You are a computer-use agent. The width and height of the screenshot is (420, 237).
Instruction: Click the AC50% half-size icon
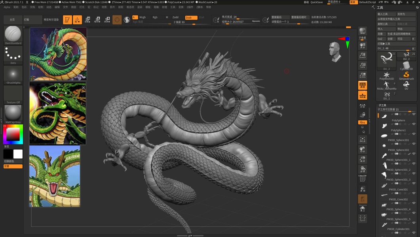(363, 75)
